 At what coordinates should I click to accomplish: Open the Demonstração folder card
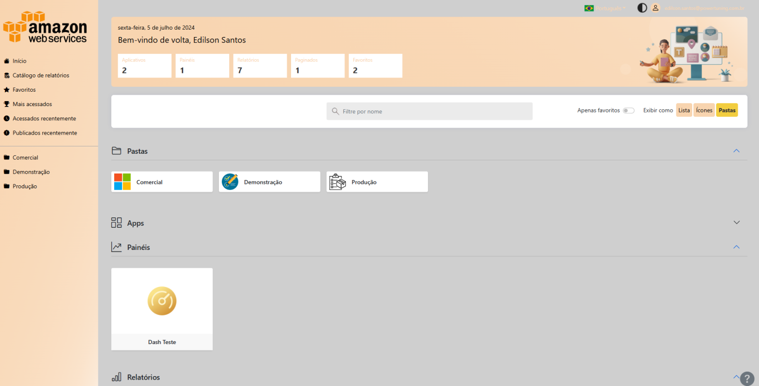(x=269, y=182)
